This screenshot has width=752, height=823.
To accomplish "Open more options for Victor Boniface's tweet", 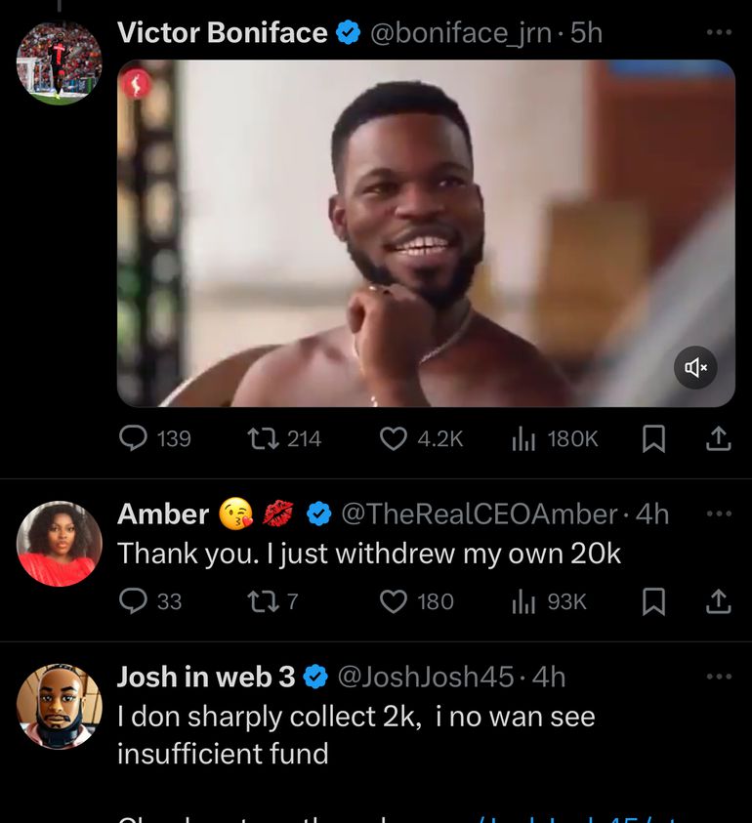I will coord(718,33).
